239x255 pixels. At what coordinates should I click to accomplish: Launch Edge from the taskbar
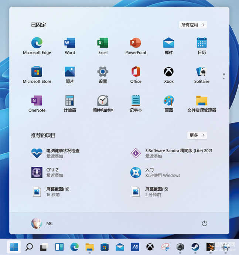tap(75, 247)
